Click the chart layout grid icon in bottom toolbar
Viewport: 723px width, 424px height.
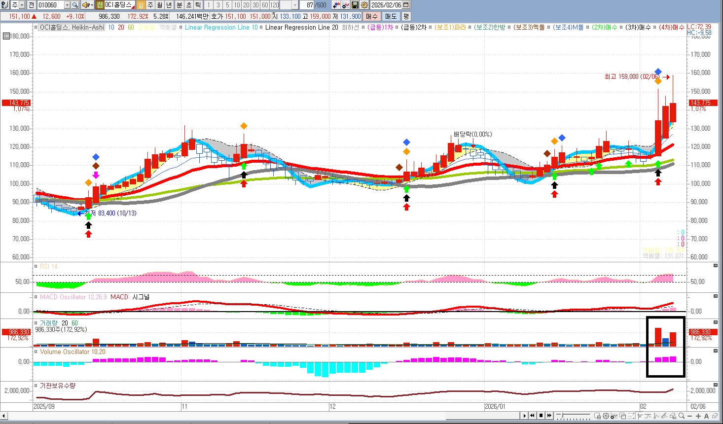pyautogui.click(x=598, y=416)
